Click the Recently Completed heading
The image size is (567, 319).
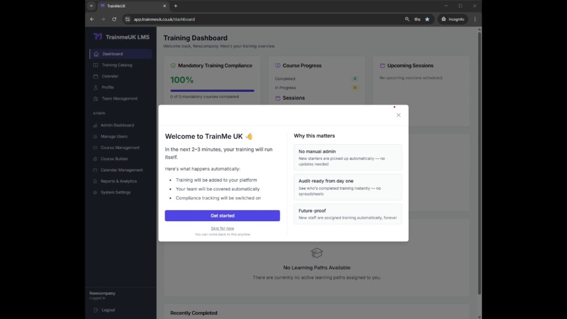pyautogui.click(x=194, y=313)
